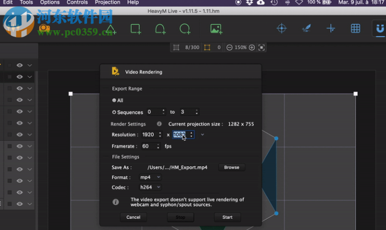The height and width of the screenshot is (230, 386).
Task: Click the Stop rendering button
Action: click(x=180, y=217)
